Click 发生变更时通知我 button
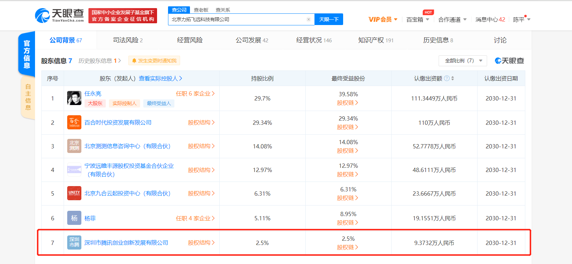Viewport: 572px width, 264px height. [x=154, y=61]
